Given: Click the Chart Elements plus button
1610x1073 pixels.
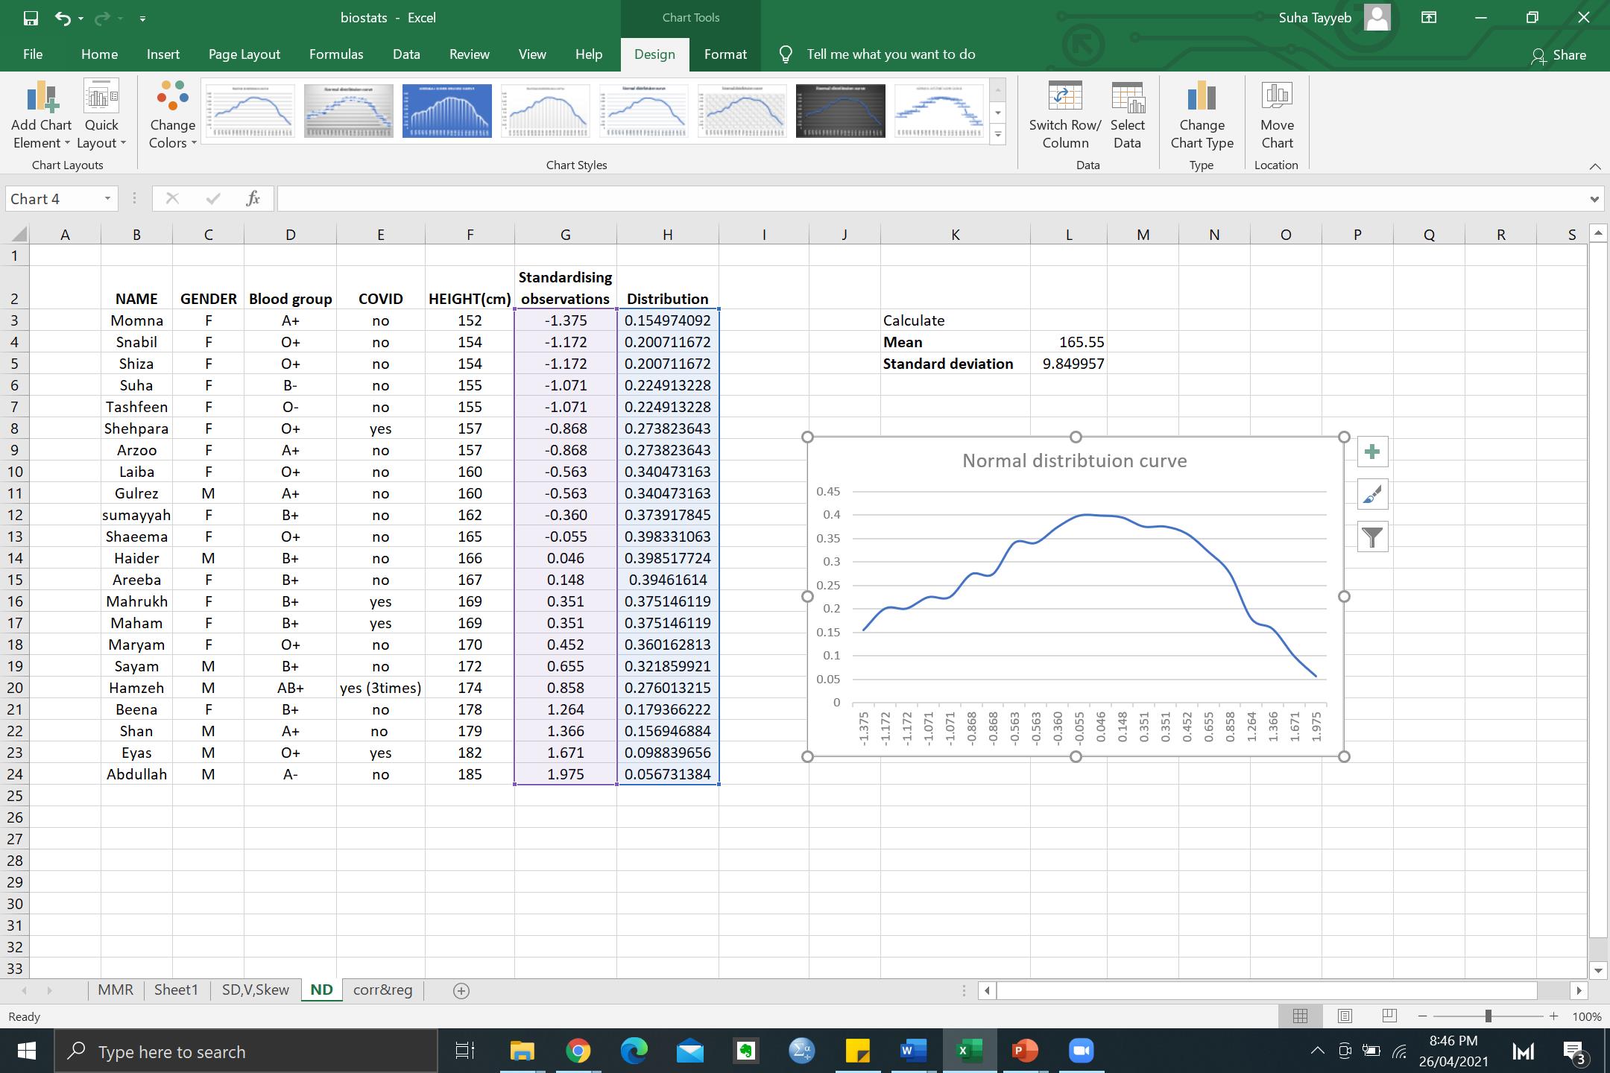Looking at the screenshot, I should coord(1372,452).
